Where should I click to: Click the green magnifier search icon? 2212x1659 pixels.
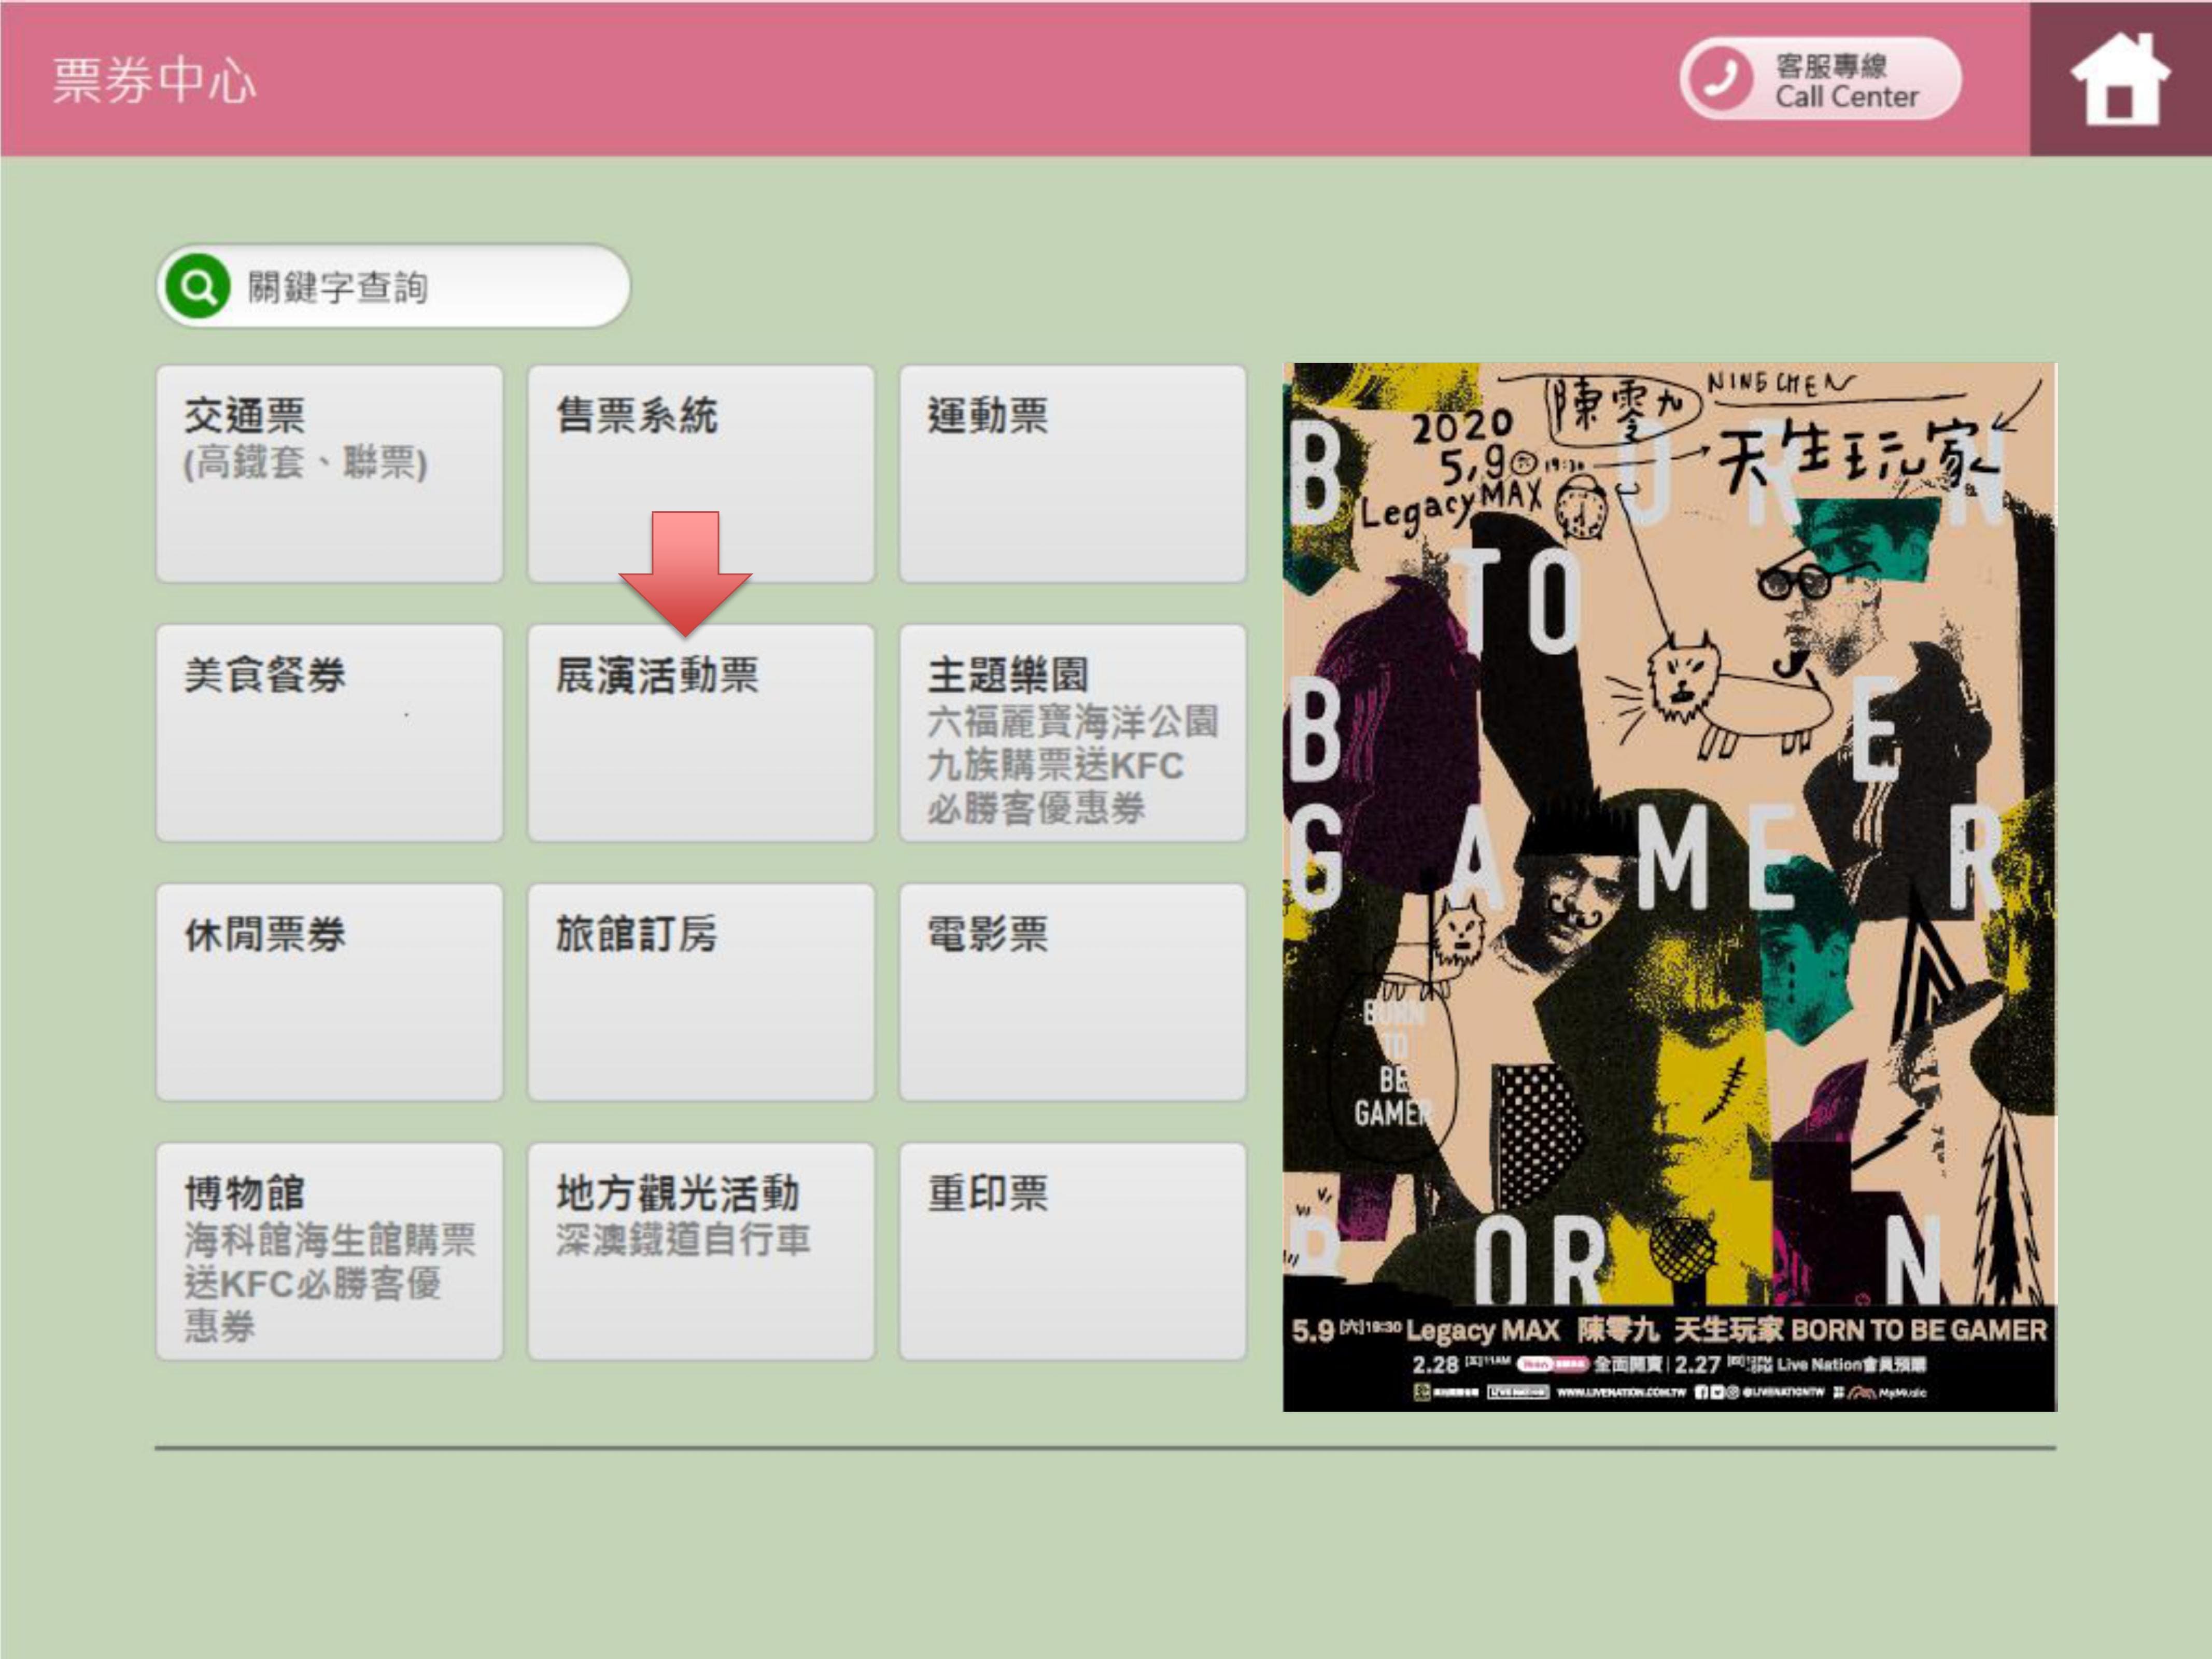pyautogui.click(x=198, y=287)
